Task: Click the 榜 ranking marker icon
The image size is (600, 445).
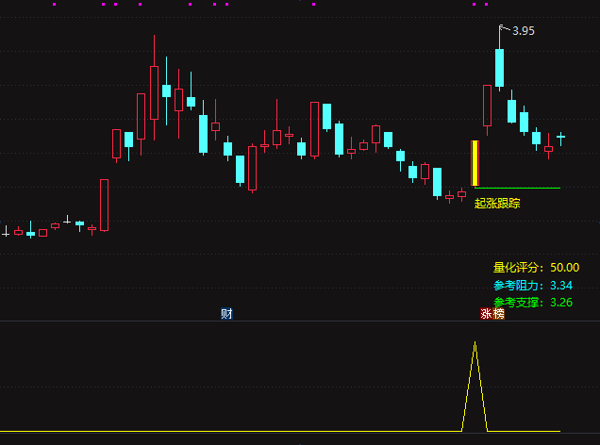Action: [499, 314]
